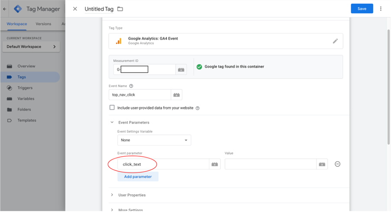Open Triggers in sidebar
Viewport: 392px width, 212px height.
(25, 88)
